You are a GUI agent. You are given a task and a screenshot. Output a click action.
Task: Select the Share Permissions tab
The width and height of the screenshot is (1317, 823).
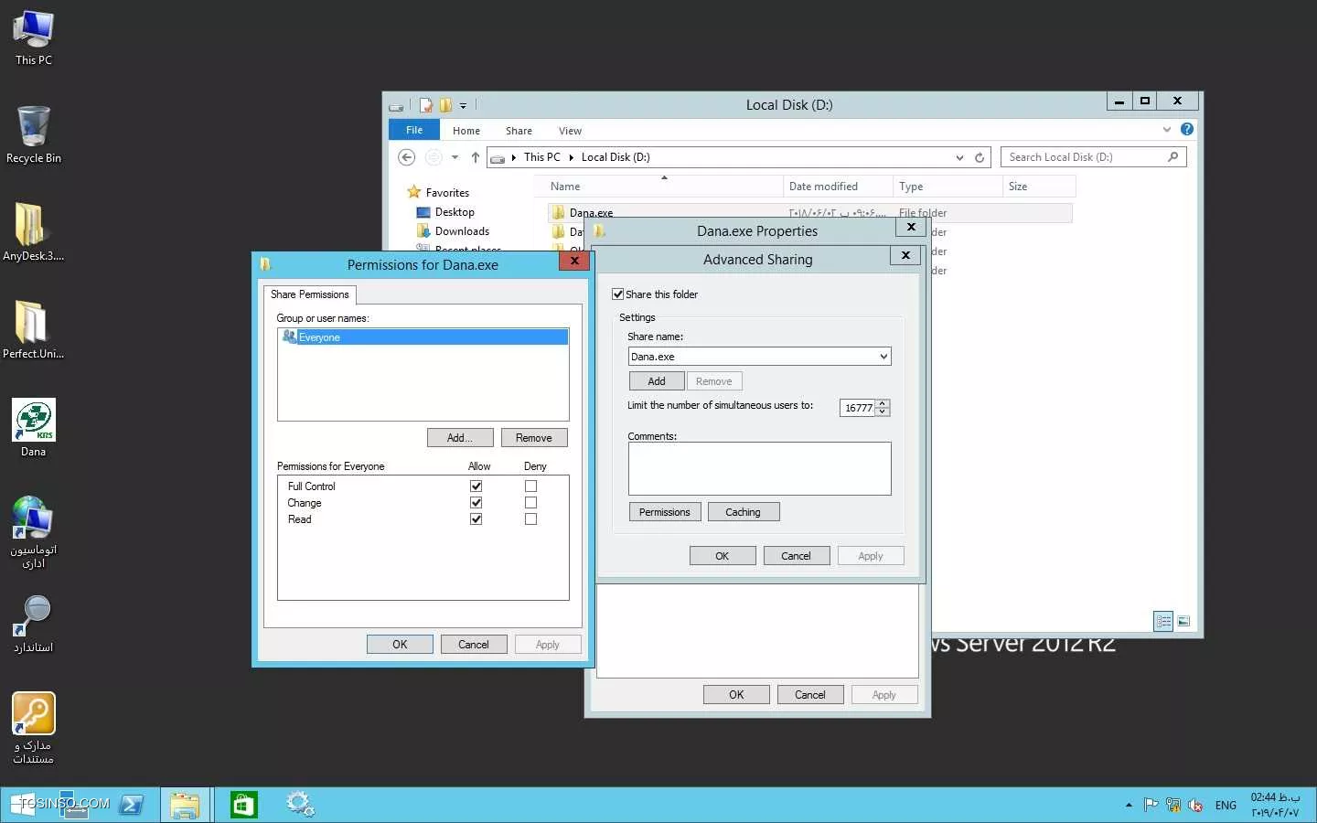(x=310, y=294)
